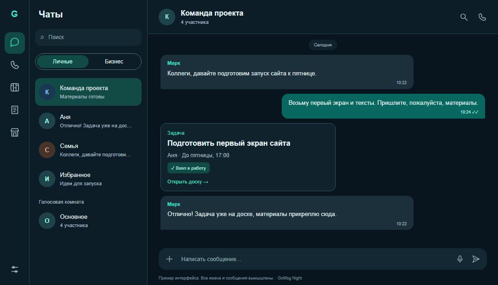Click the 10:24 read receipt checkmarks
This screenshot has width=498, height=285.
(x=475, y=112)
